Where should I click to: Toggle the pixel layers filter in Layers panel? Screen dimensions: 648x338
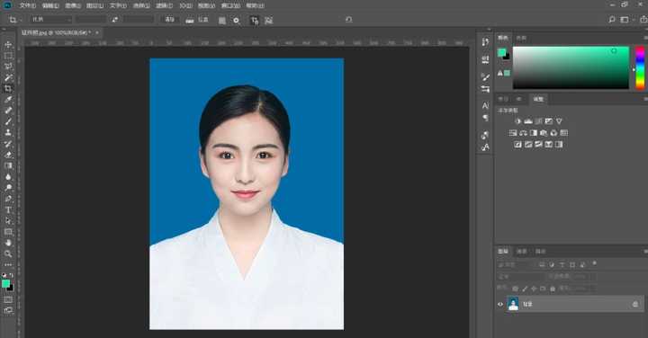(x=542, y=264)
